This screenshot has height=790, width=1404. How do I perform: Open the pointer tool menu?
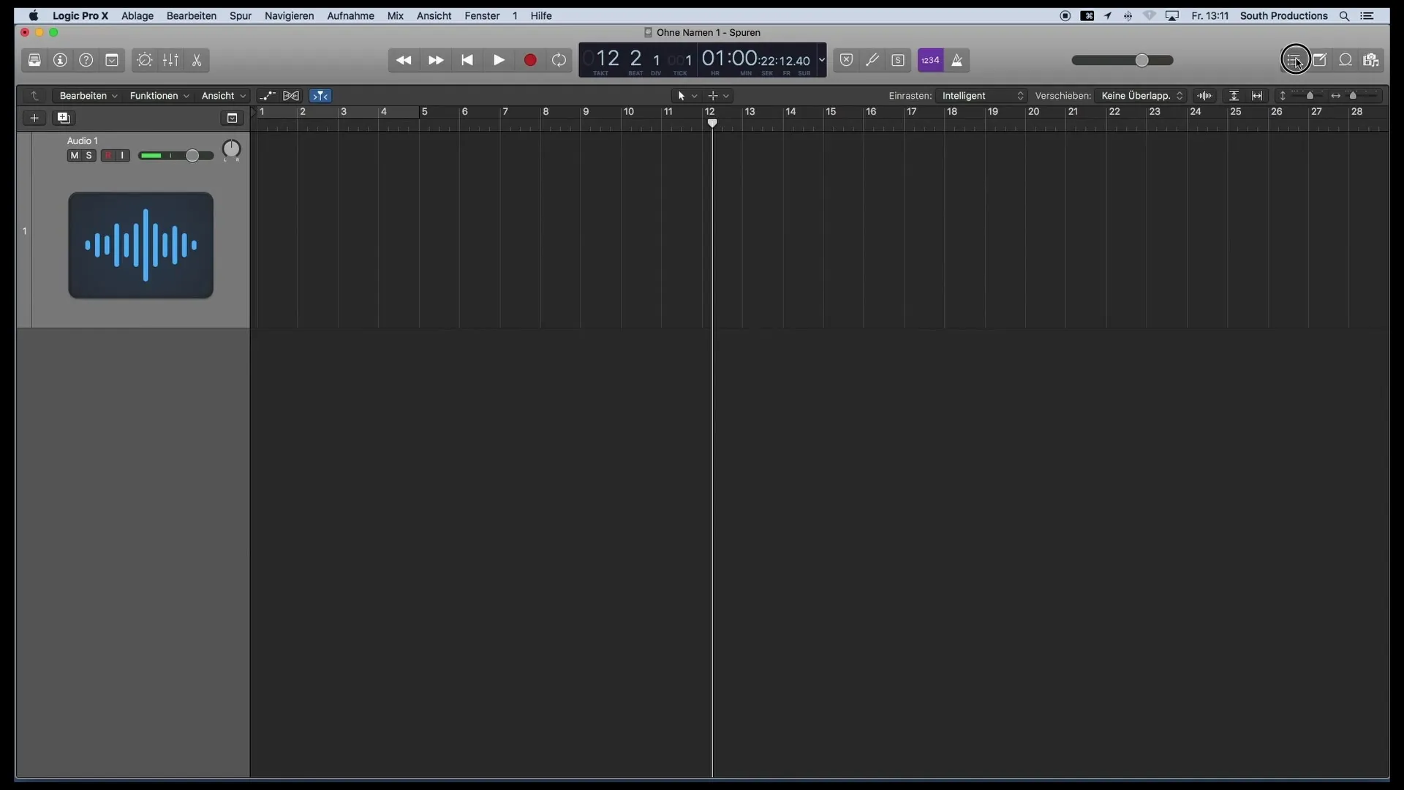pos(687,96)
